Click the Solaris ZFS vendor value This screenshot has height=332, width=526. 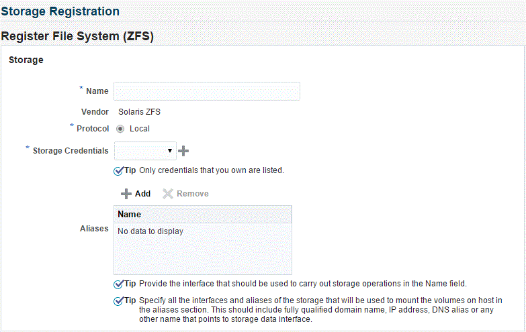139,112
